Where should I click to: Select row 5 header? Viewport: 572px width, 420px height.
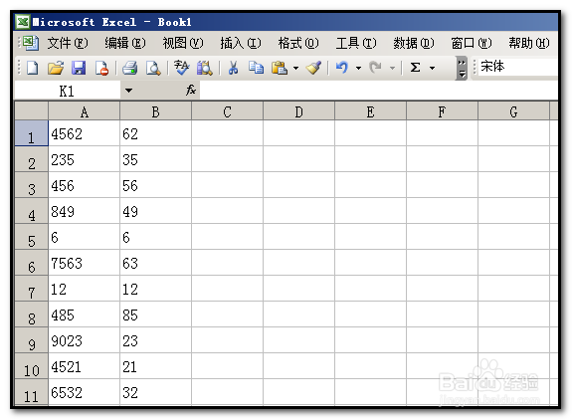[x=32, y=237]
